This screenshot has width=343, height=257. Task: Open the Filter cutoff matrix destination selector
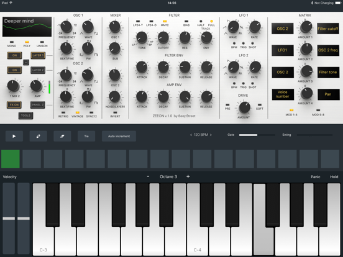pos(328,29)
